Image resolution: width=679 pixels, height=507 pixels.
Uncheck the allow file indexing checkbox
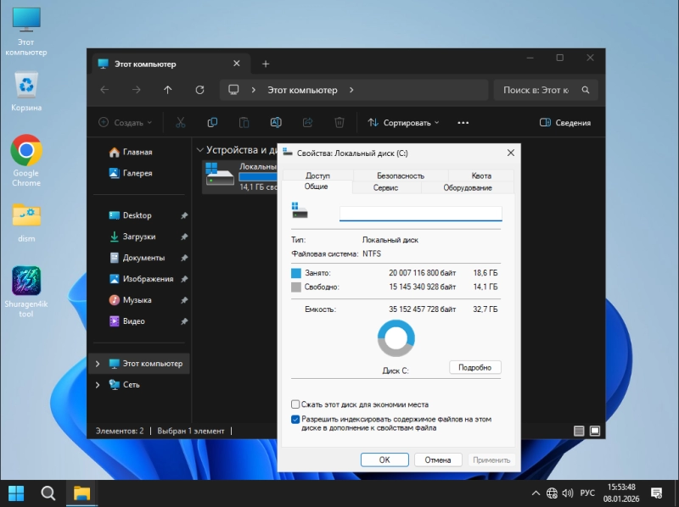295,419
